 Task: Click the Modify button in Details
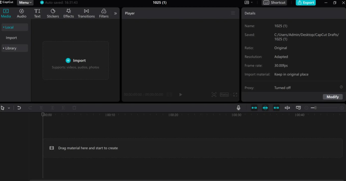[332, 97]
